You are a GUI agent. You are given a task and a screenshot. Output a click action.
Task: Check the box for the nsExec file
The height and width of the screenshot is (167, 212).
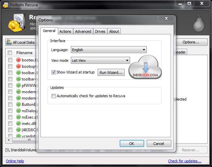(x=10, y=117)
